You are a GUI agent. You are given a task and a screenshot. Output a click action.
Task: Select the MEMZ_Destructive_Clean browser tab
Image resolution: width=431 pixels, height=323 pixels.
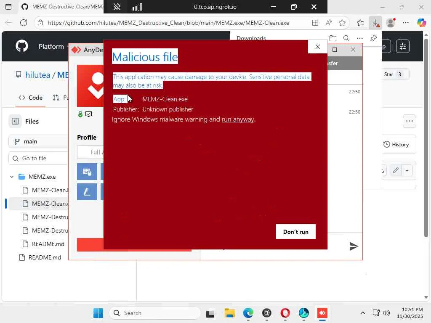tap(62, 7)
